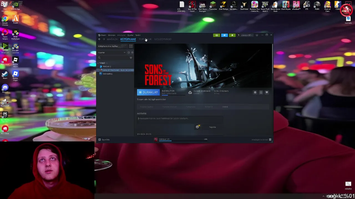Open Kütüphane Ana Sayfası
The width and height of the screenshot is (355, 199).
[108, 46]
